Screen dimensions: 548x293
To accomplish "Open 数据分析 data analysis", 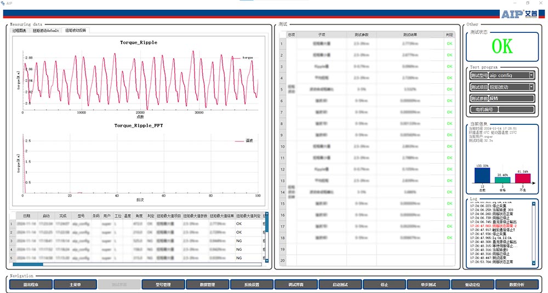I will tap(517, 284).
